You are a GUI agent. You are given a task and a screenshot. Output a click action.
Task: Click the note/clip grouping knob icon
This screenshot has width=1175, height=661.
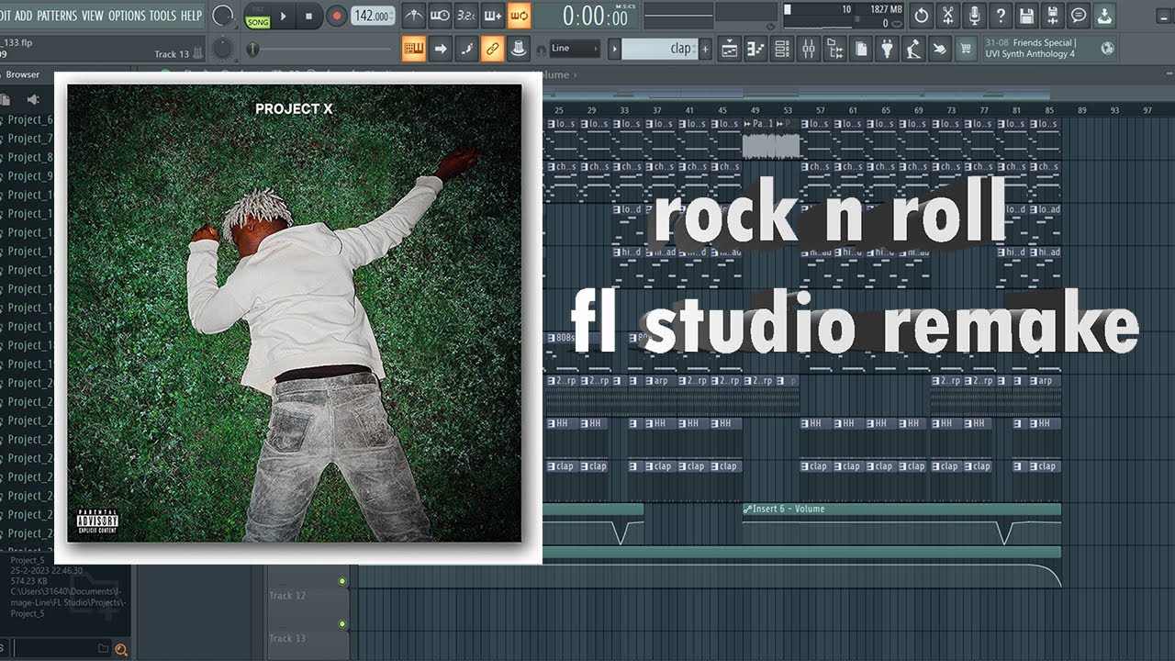[x=519, y=49]
